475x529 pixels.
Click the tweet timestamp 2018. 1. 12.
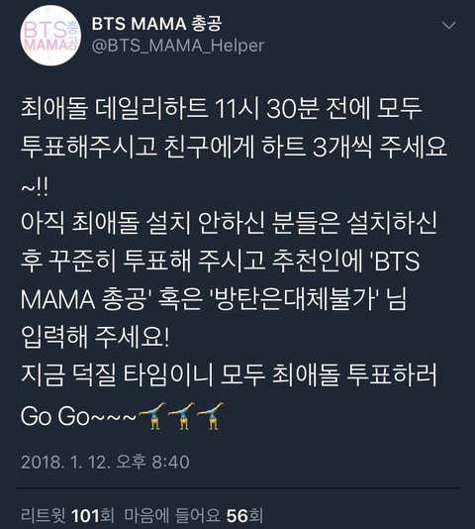tap(105, 462)
